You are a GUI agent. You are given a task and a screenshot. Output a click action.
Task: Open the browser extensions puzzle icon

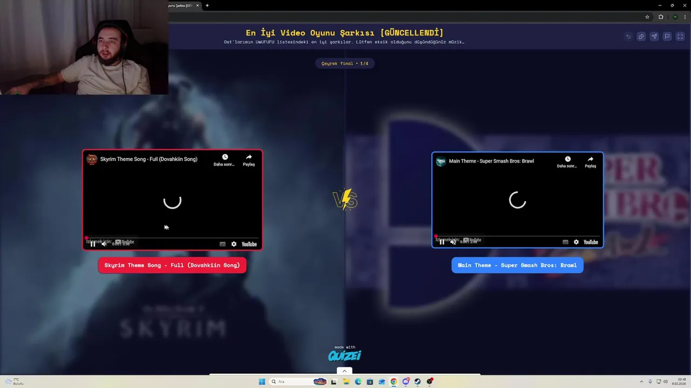coord(661,17)
